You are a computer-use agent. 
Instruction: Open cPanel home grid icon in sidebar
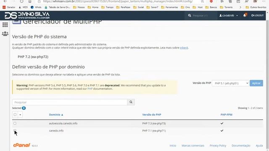[x=5, y=25]
